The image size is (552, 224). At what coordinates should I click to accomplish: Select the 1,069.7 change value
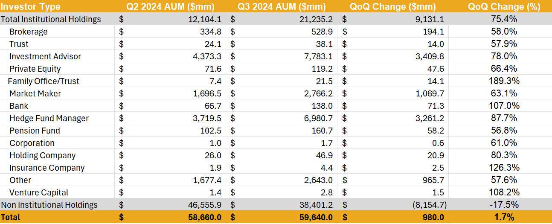pos(429,93)
